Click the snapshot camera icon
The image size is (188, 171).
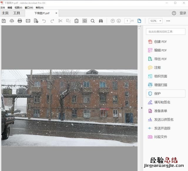point(85,21)
